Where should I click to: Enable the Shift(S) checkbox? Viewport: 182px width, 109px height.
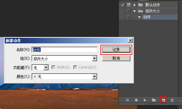coord(53,67)
